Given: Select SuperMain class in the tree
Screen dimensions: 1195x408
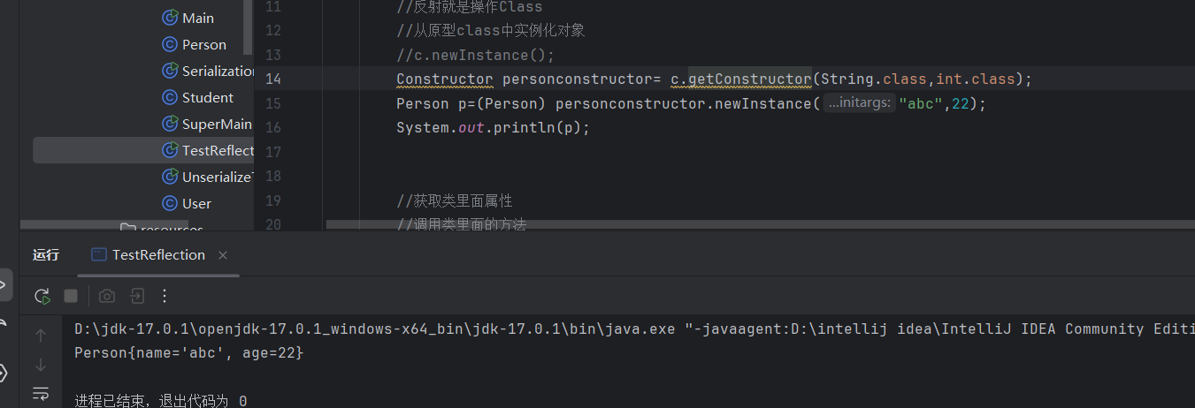Looking at the screenshot, I should click(216, 124).
